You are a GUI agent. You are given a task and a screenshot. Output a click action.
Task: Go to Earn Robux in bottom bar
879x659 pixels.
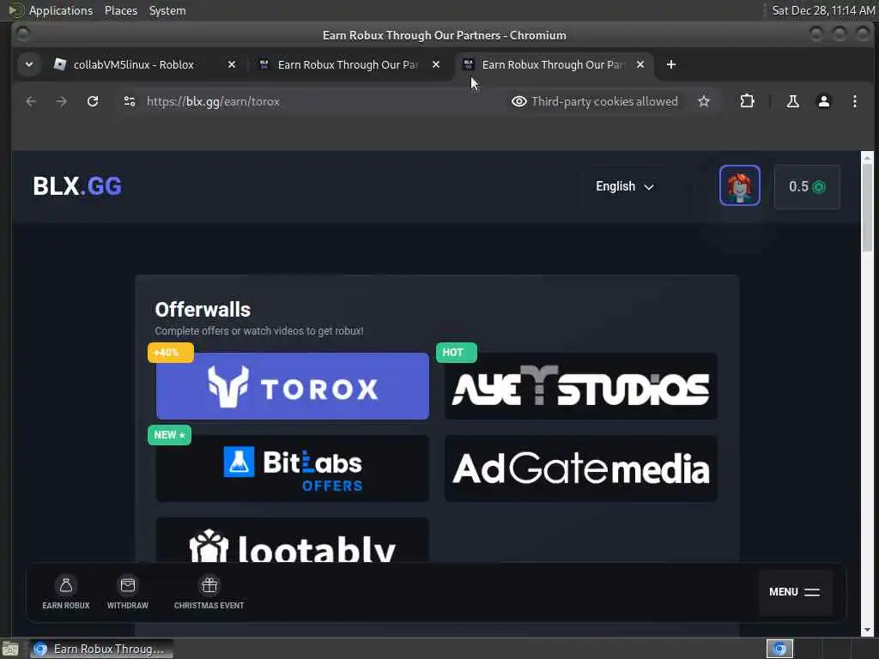[65, 592]
